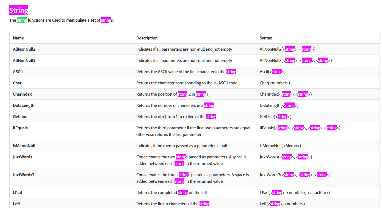The height and width of the screenshot is (208, 382).
Task: Click the ASCII function entry
Action: (x=18, y=72)
